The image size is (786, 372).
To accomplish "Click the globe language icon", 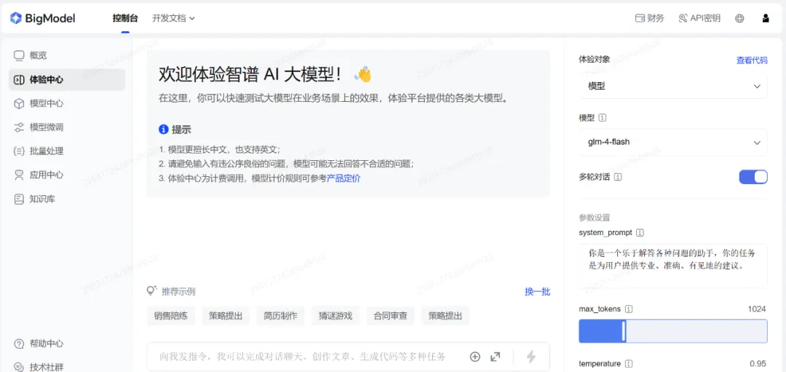I will point(739,18).
